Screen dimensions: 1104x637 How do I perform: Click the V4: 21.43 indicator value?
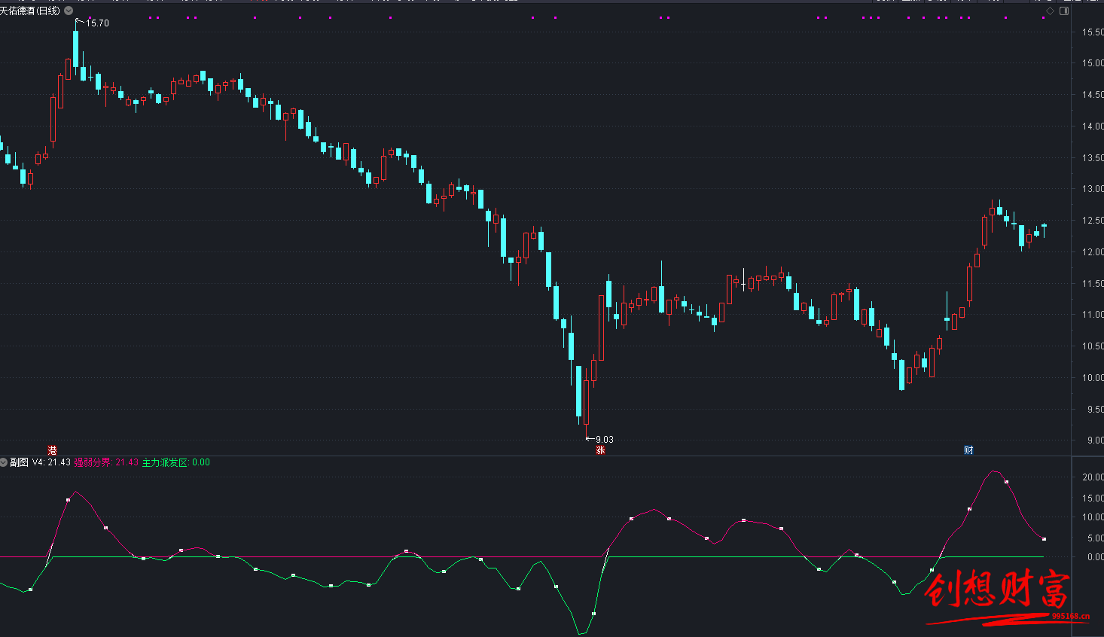coord(51,462)
